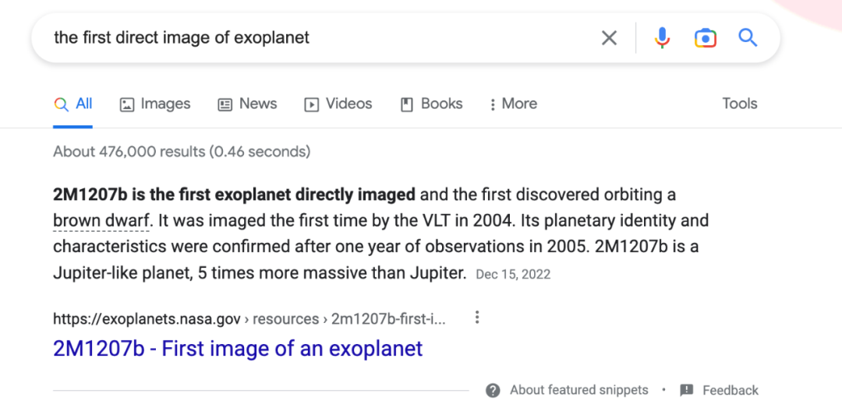The height and width of the screenshot is (411, 842).
Task: Click the Images tab icon
Action: (x=127, y=104)
